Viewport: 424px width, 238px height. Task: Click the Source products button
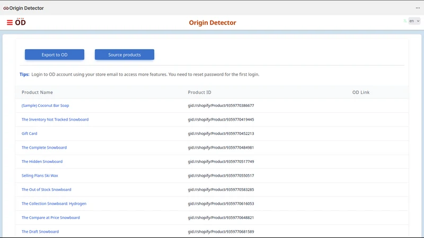click(x=125, y=54)
